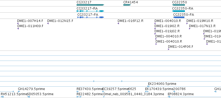The image size is (221, 98).
Task: Click the CG32350-PA label text
Action: 184,14
